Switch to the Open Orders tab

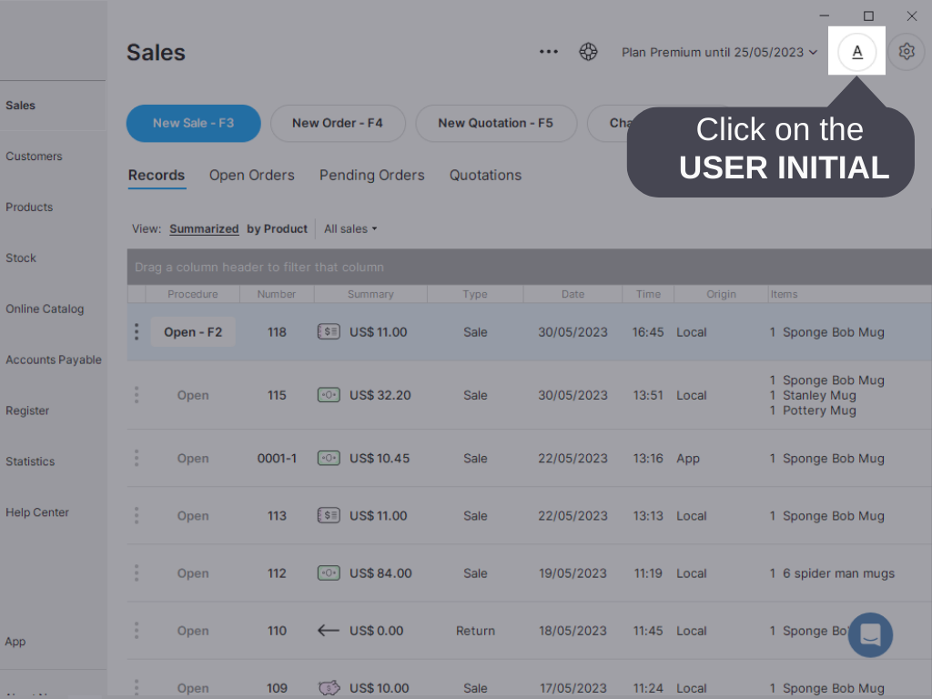click(x=252, y=175)
